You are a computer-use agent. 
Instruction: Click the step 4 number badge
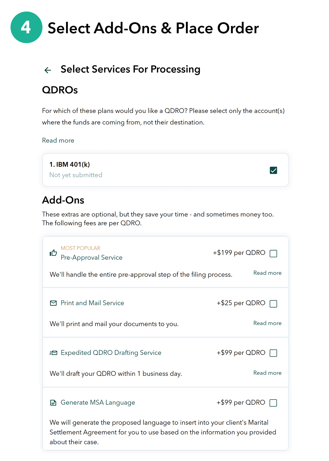tap(26, 27)
